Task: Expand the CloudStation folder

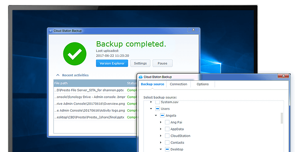Action: point(161,136)
